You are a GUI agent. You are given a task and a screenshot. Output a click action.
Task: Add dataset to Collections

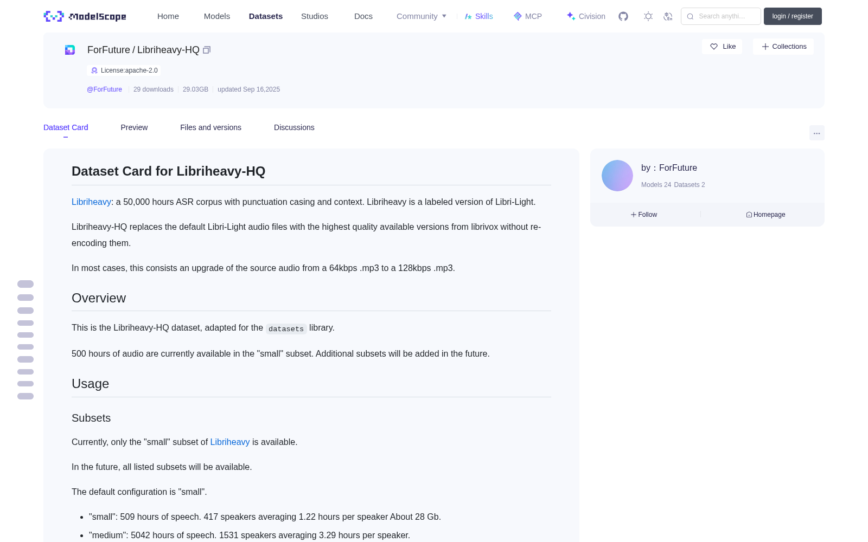coord(783,47)
